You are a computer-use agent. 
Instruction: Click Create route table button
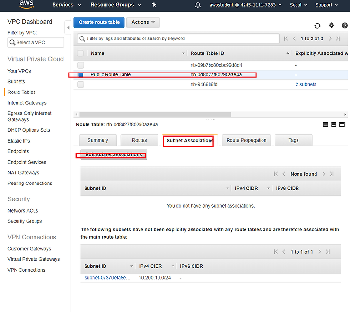[x=99, y=22]
